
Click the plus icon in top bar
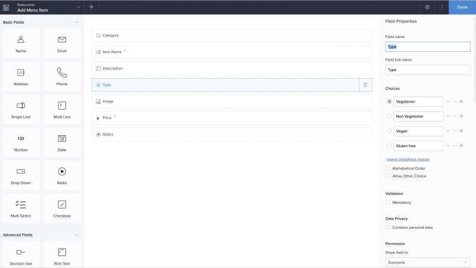point(92,7)
